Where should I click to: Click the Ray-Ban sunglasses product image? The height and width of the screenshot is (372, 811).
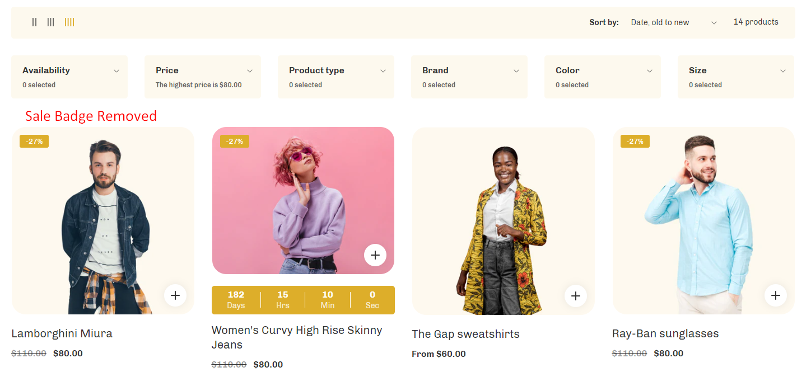point(703,220)
